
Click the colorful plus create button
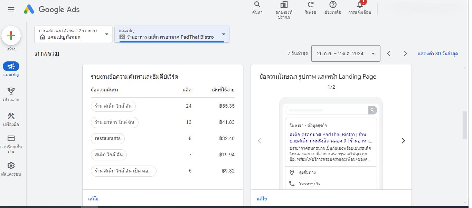point(11,36)
